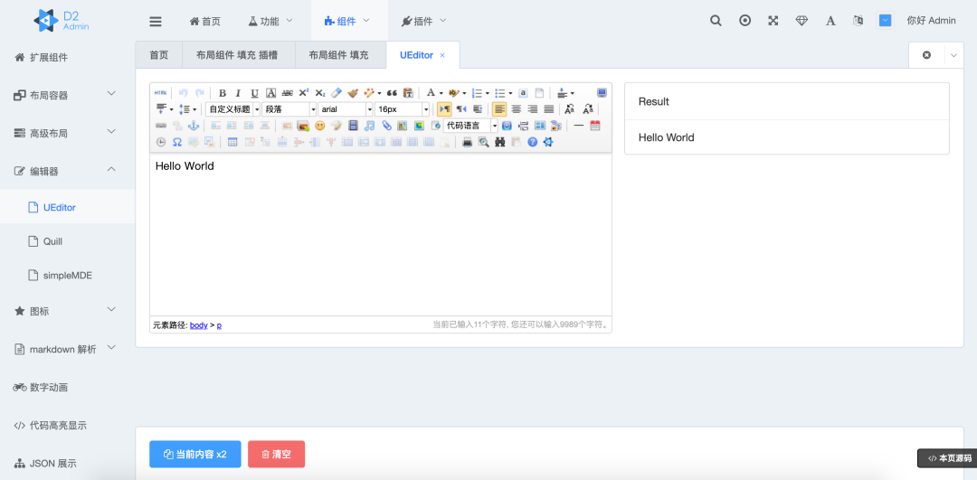Switch to 布局组件 填充 tab
Viewport: 977px width, 480px height.
click(339, 55)
